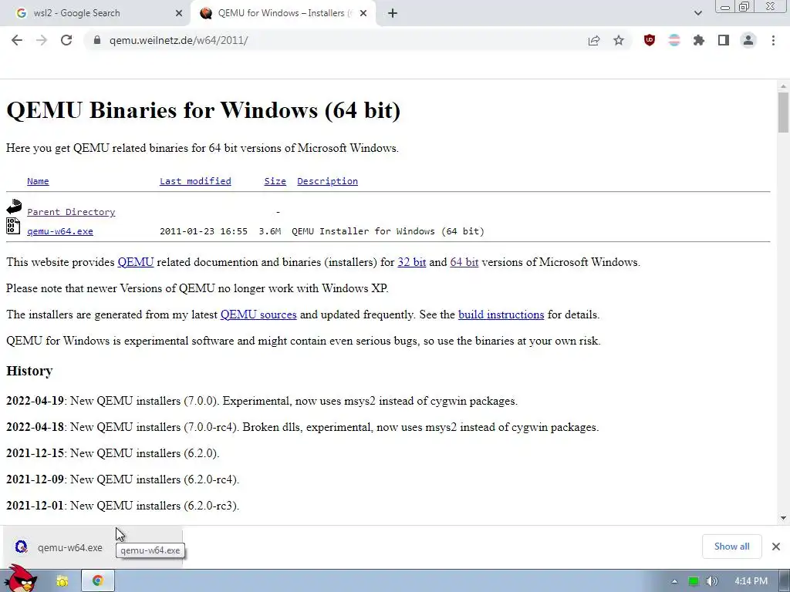Toggle the browser side panel
The width and height of the screenshot is (790, 592).
[x=724, y=40]
